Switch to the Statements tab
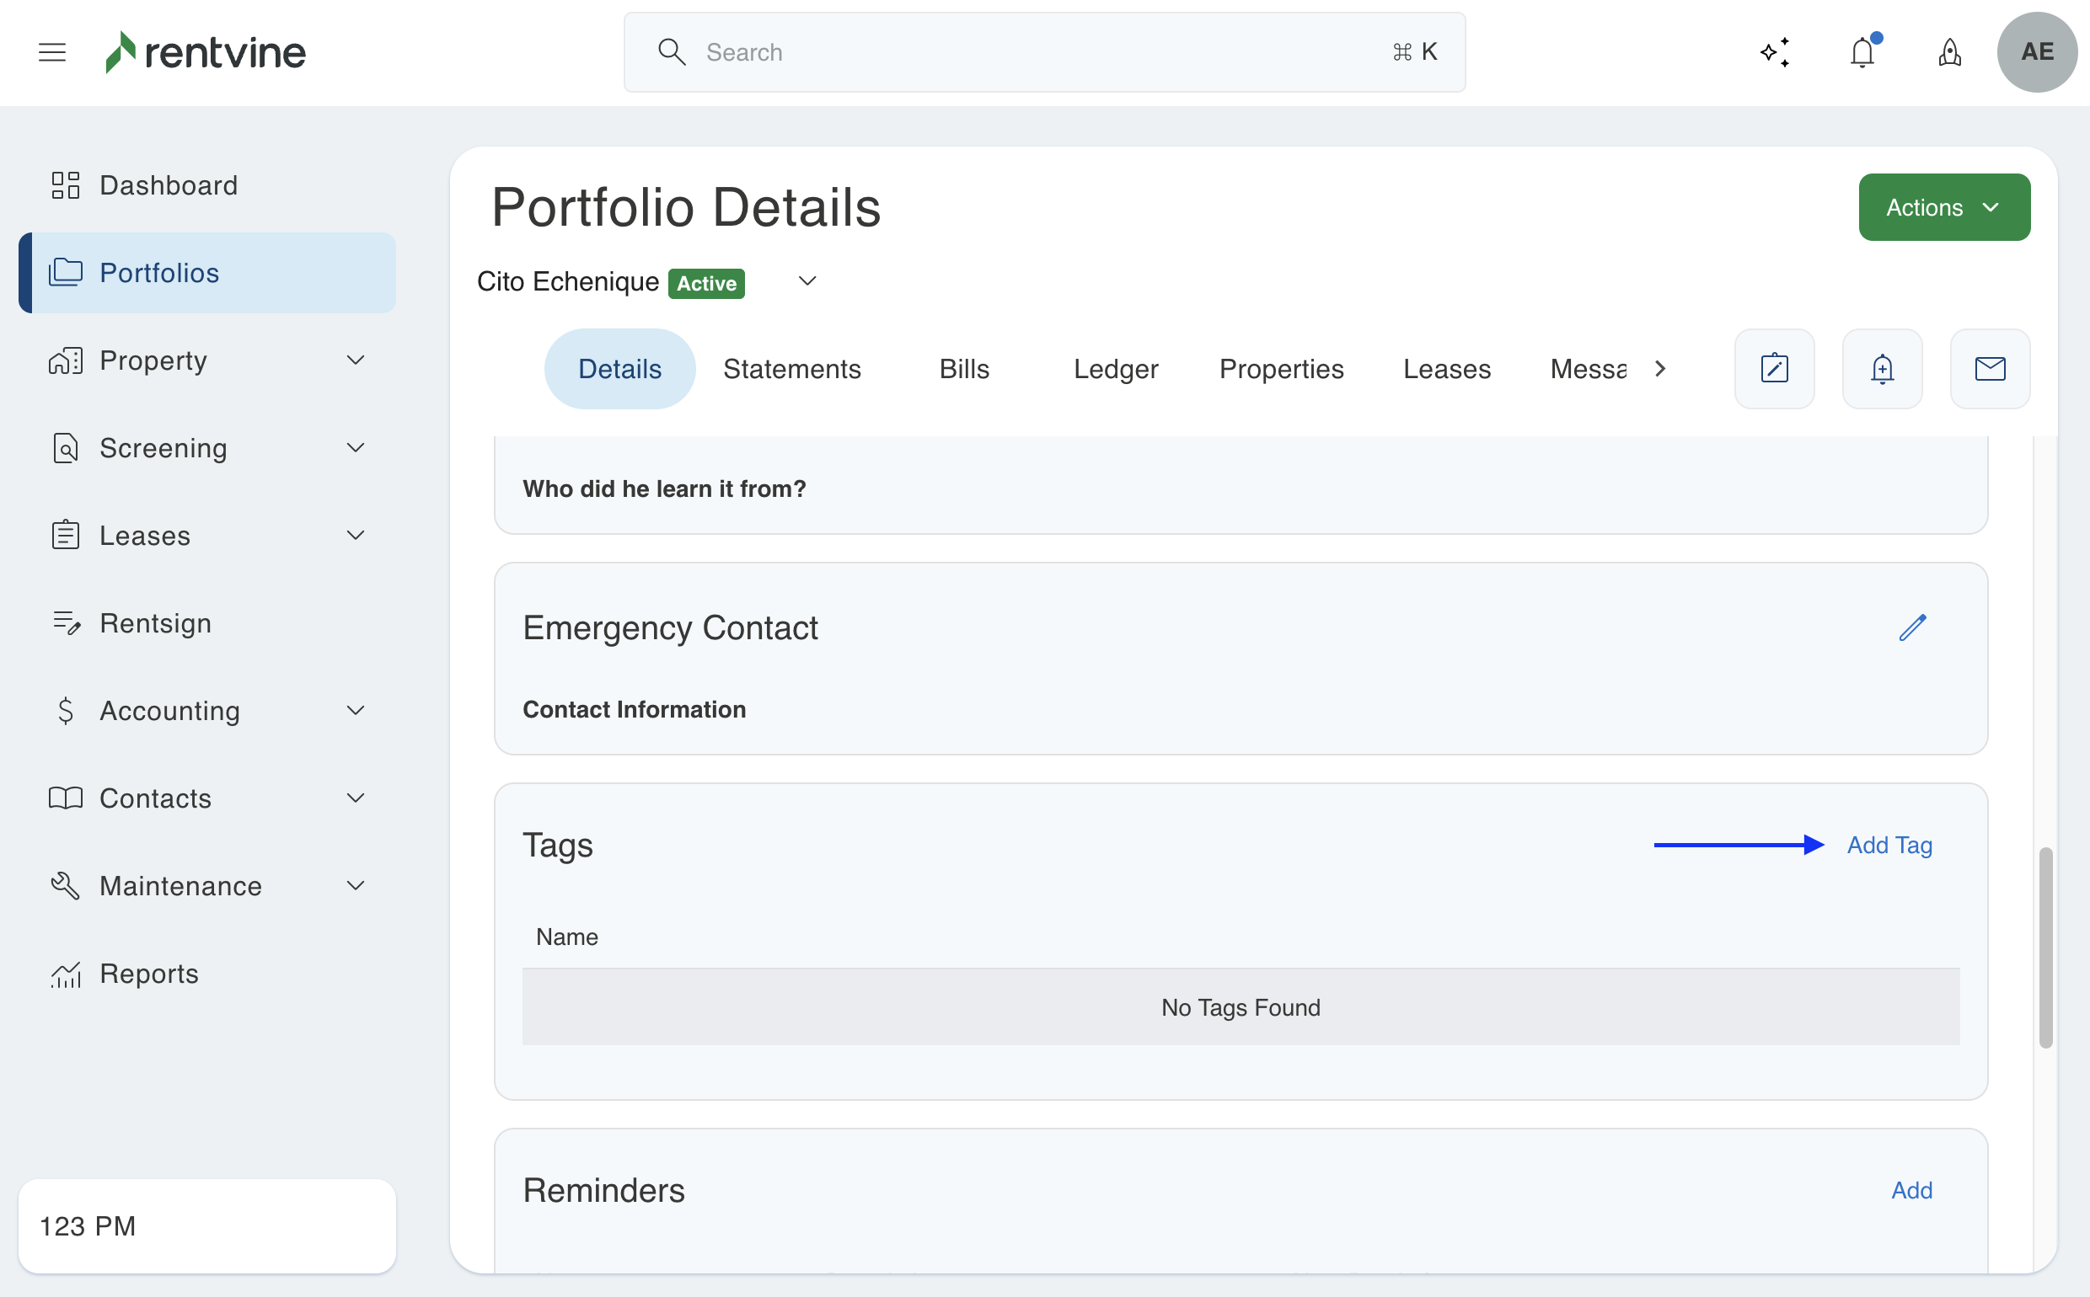The height and width of the screenshot is (1297, 2090). [x=791, y=369]
